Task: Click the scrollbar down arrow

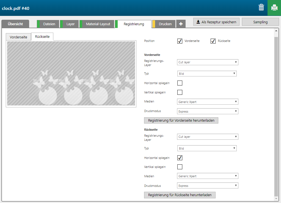Action: tap(276, 199)
